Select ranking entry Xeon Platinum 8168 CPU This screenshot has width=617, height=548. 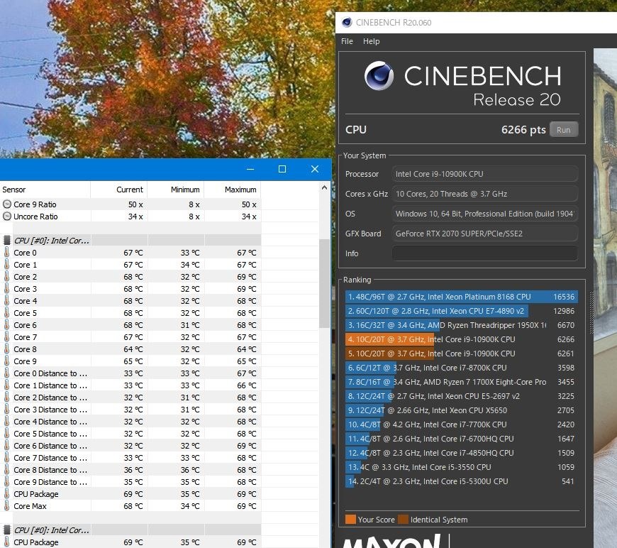pos(462,297)
